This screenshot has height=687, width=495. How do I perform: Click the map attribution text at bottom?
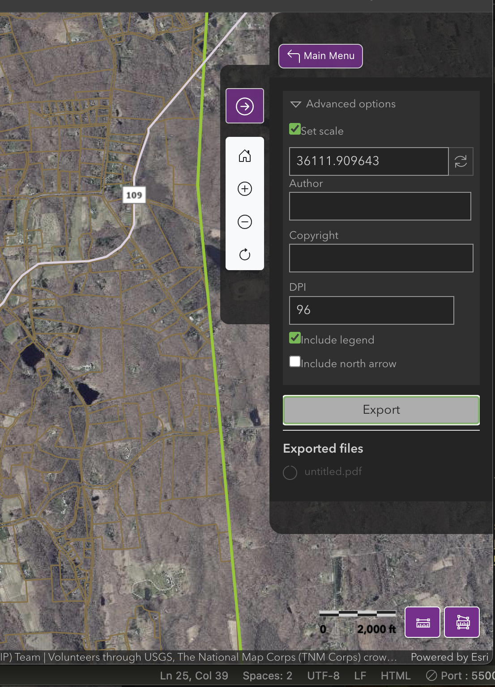click(x=199, y=657)
